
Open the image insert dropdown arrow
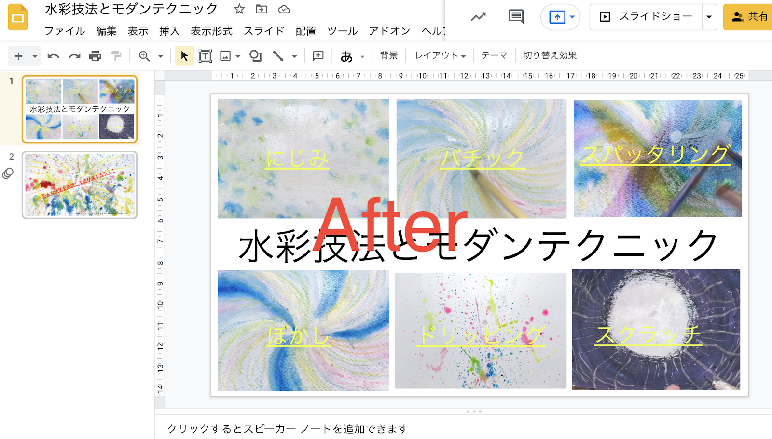tap(238, 56)
